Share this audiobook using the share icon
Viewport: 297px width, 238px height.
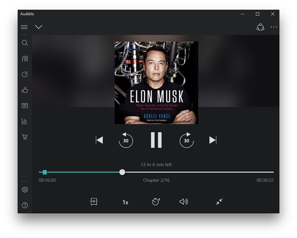click(260, 27)
